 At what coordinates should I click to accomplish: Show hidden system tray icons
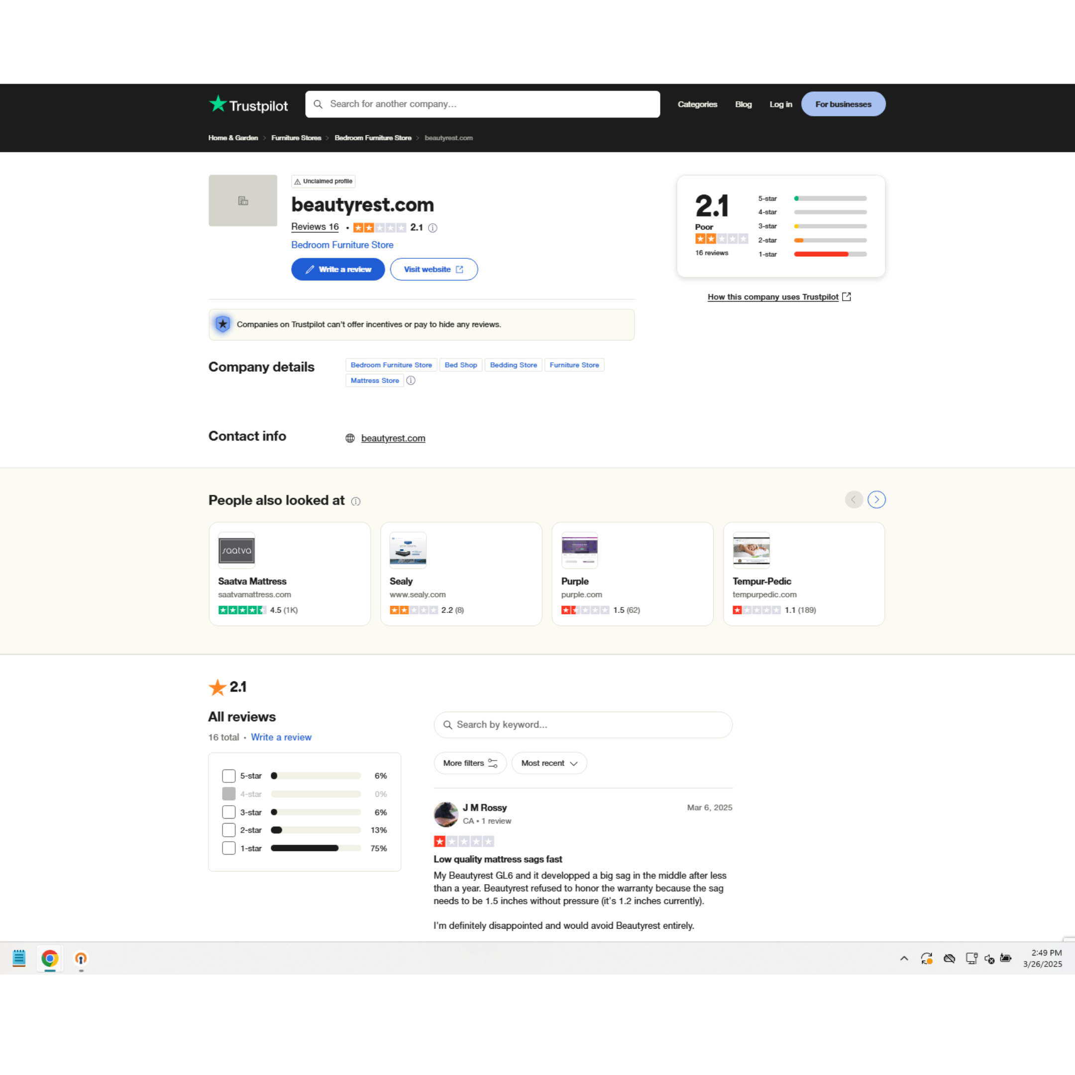904,958
